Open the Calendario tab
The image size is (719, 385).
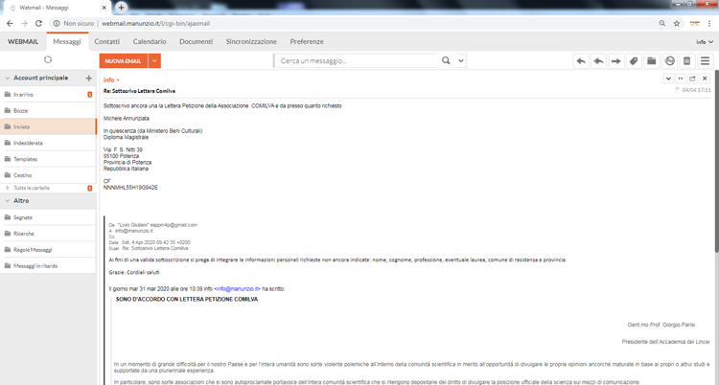(150, 42)
